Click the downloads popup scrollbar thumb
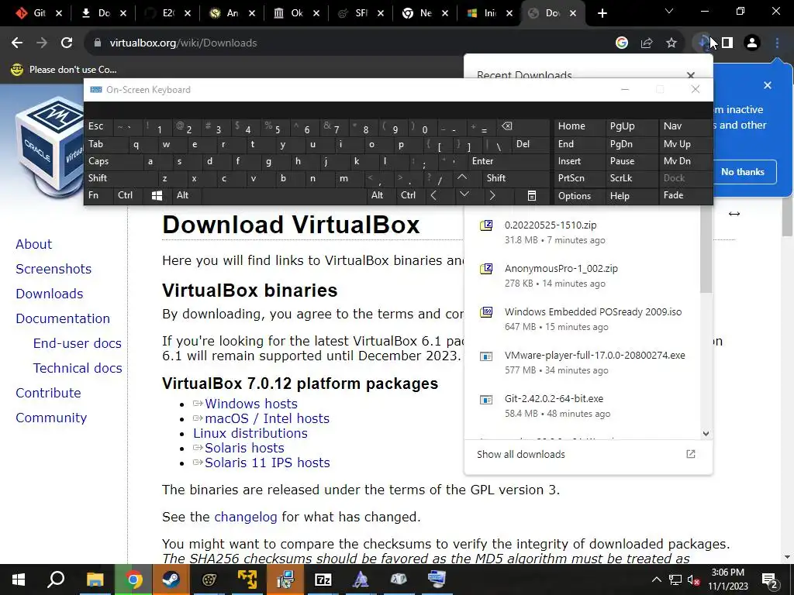 pyautogui.click(x=706, y=249)
